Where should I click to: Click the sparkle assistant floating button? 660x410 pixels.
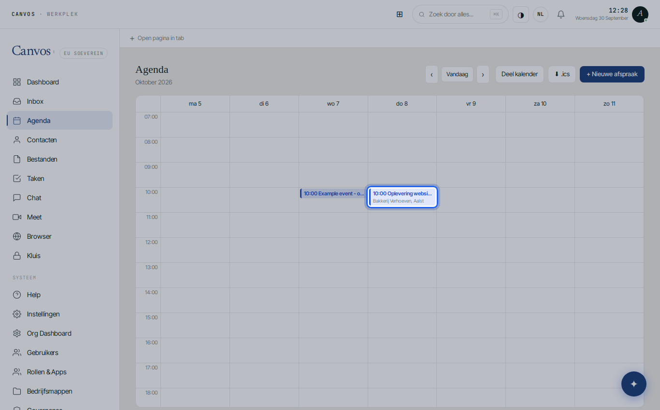point(634,384)
